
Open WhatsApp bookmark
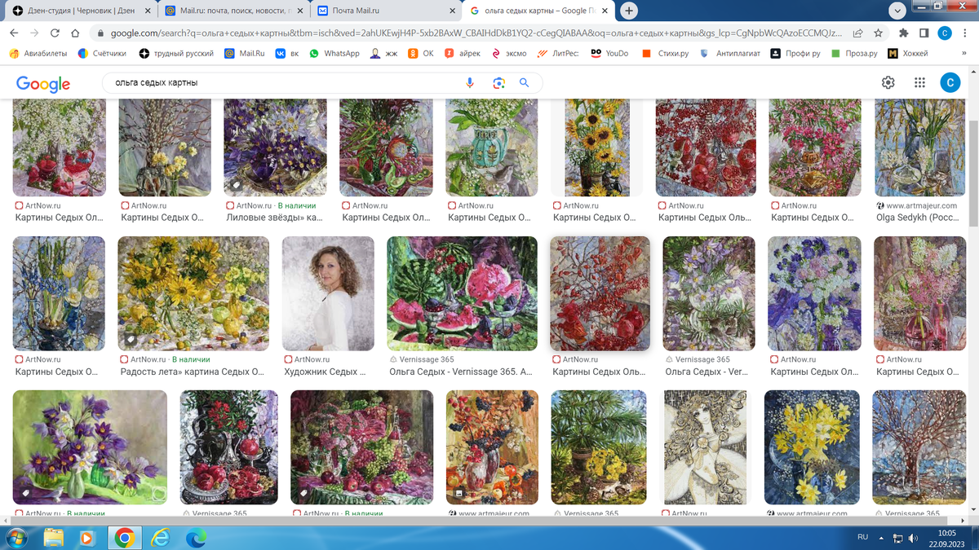click(334, 53)
